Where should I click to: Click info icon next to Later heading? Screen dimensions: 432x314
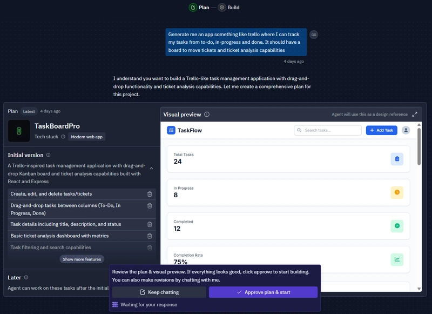pos(26,277)
